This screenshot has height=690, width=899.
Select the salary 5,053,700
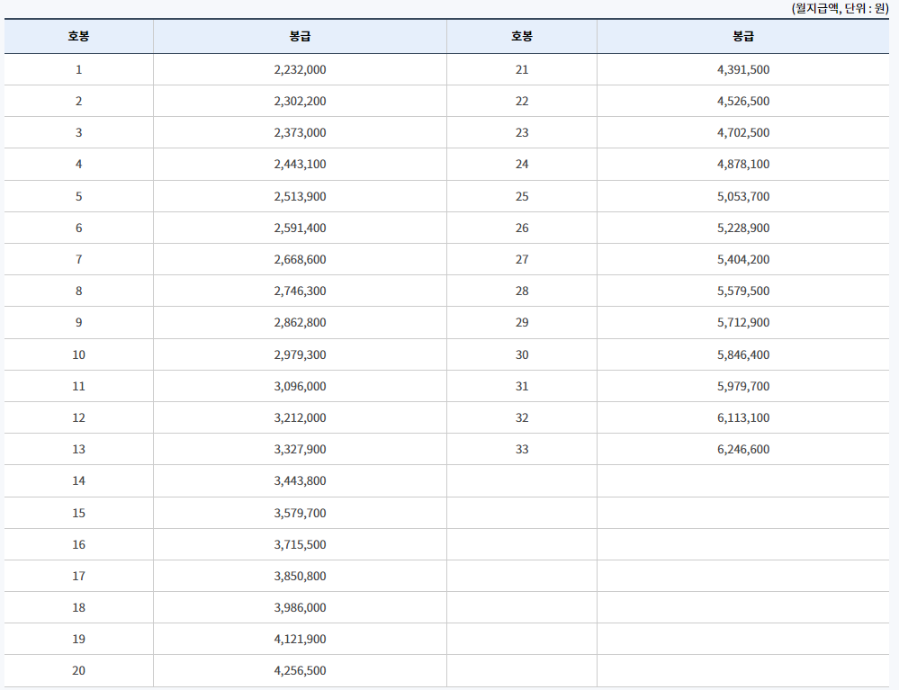(x=743, y=197)
